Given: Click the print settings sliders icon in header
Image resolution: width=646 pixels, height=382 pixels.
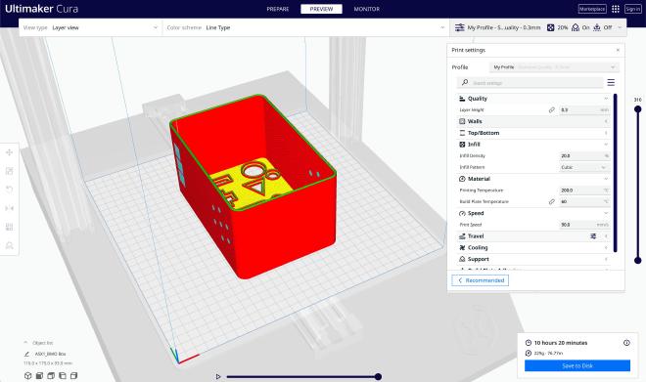Looking at the screenshot, I should [459, 27].
